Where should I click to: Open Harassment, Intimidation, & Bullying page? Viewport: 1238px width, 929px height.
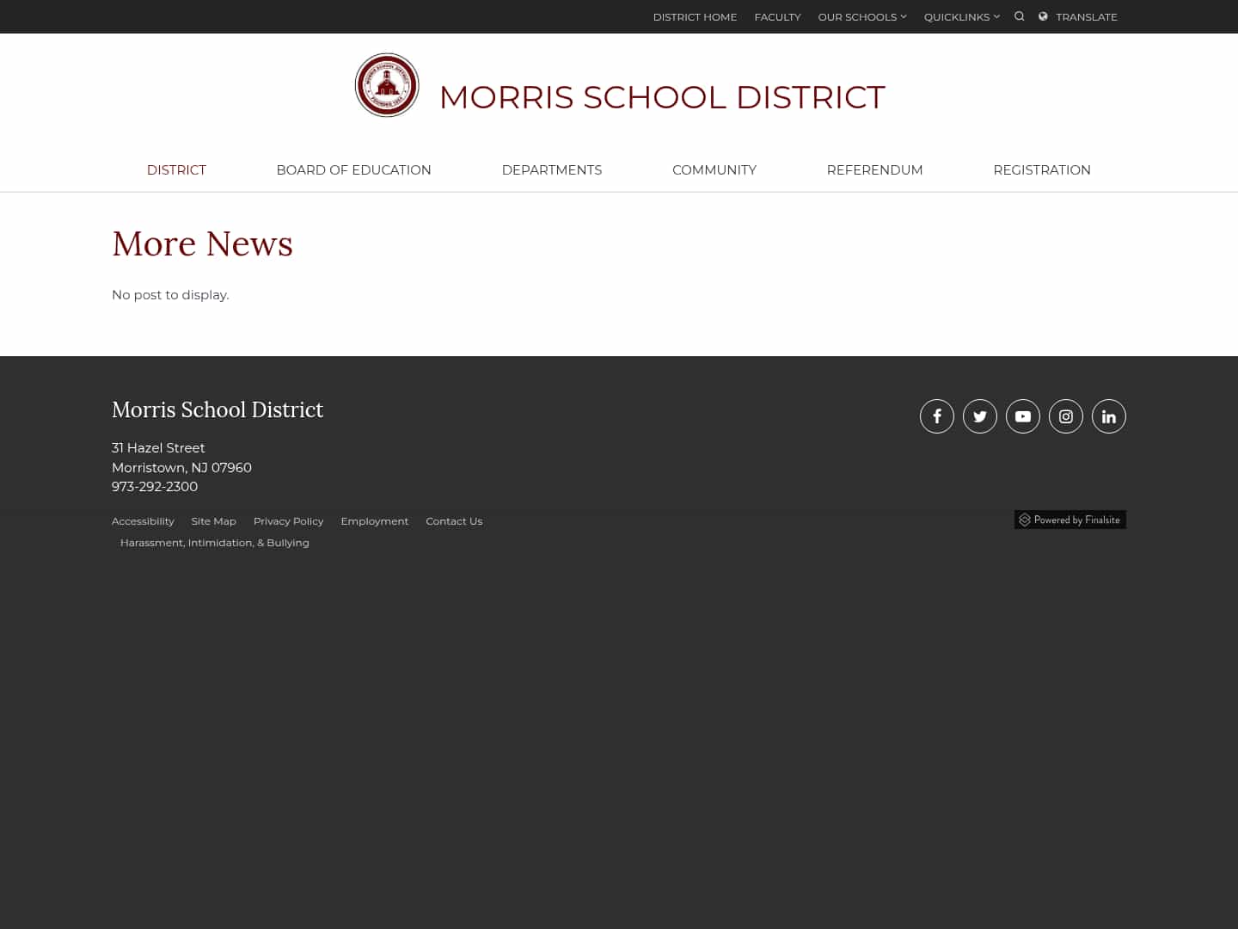click(214, 542)
